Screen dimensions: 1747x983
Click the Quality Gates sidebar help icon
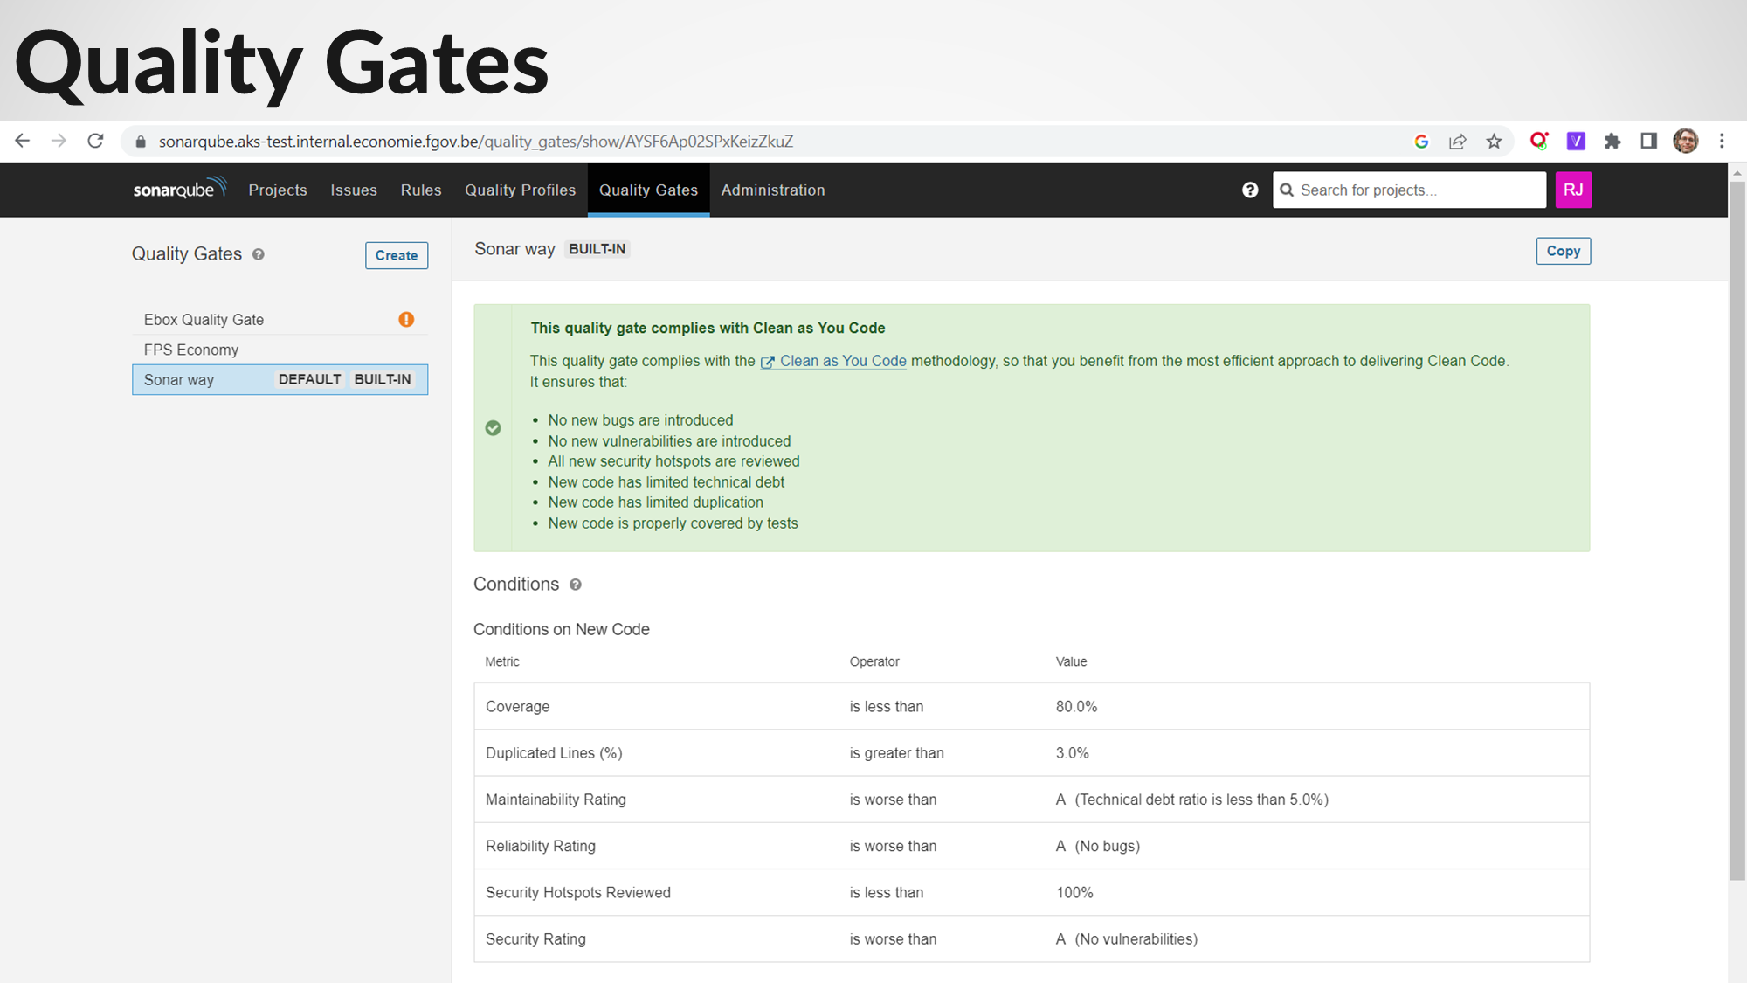click(259, 254)
